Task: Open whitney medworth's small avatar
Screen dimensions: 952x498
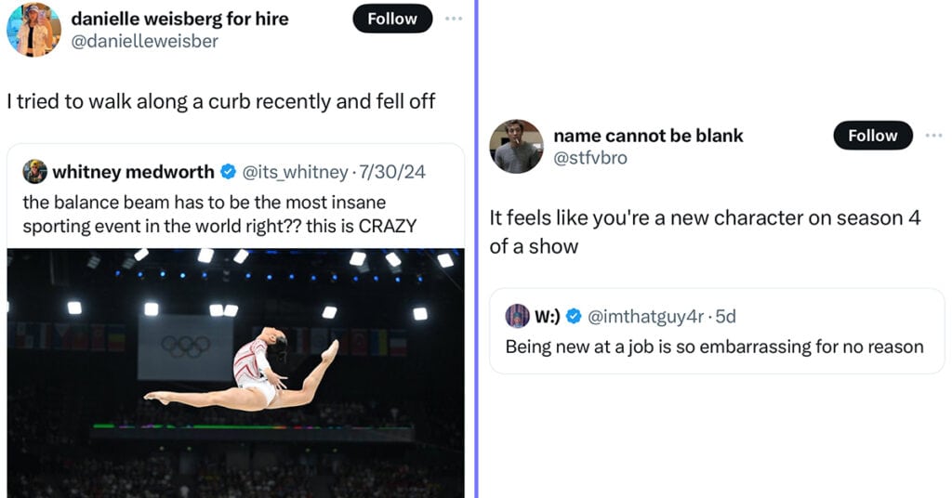Action: point(34,172)
